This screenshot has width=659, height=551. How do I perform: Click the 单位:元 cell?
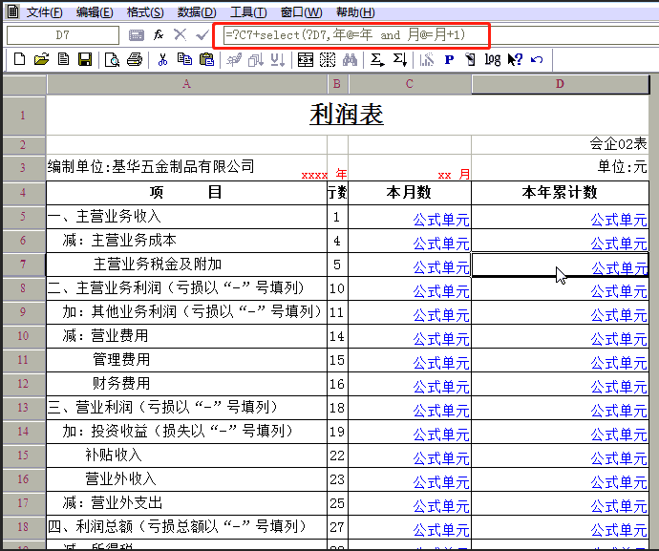[560, 167]
